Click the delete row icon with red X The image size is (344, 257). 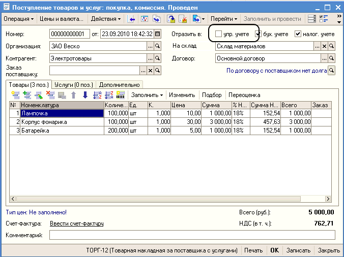(x=50, y=95)
